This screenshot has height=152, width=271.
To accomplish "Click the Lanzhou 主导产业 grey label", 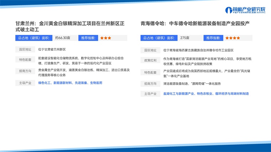I will [x=25, y=83].
